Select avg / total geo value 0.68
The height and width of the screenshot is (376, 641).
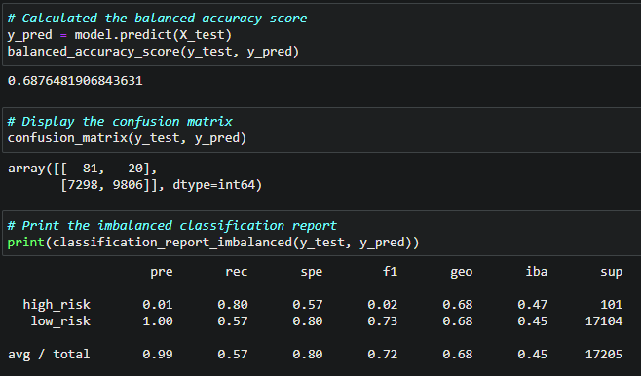coord(458,355)
